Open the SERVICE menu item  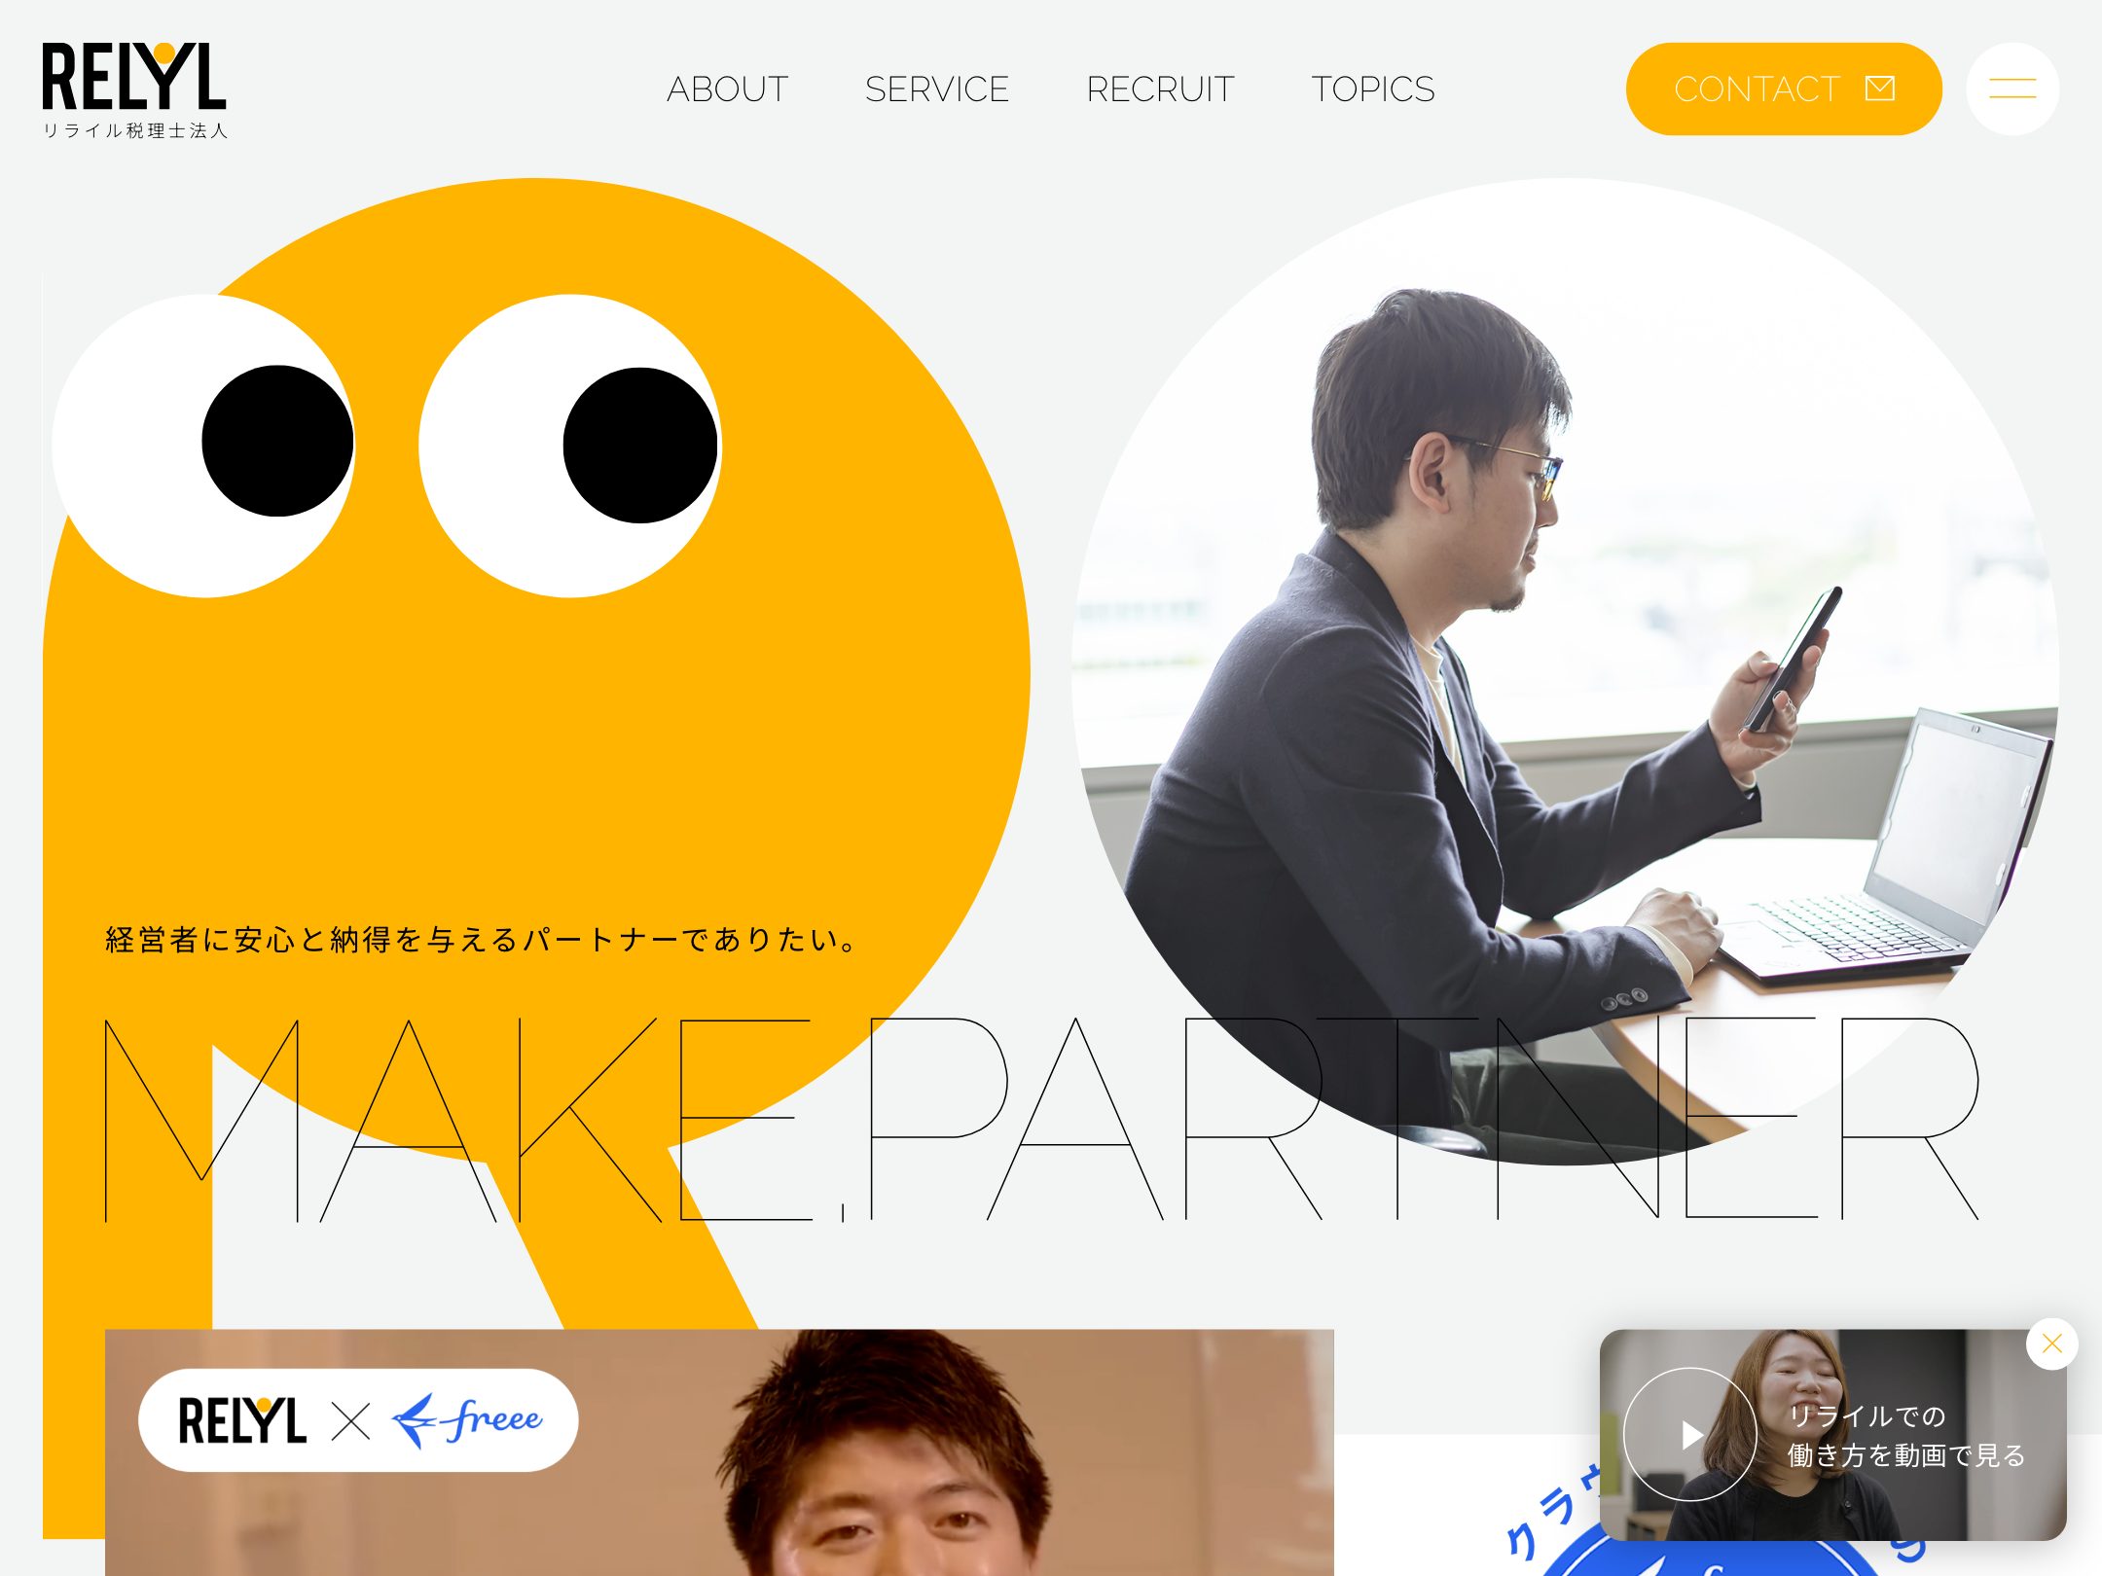pos(936,90)
